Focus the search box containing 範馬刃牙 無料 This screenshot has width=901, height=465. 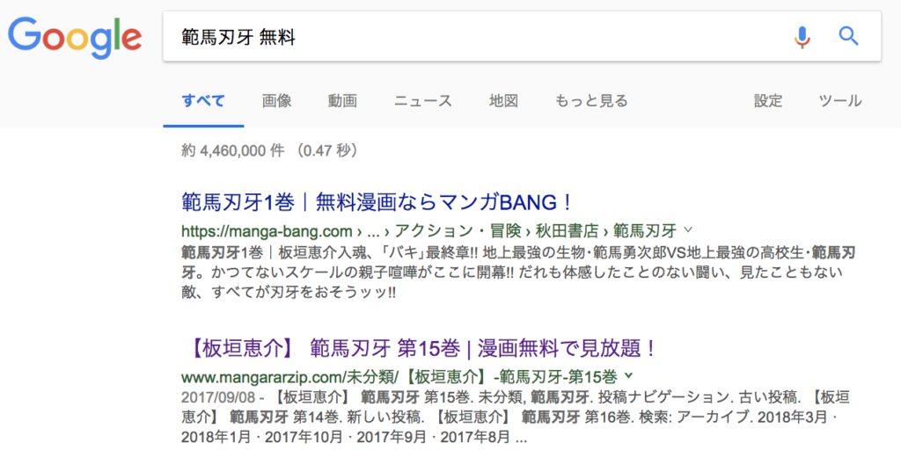tap(522, 36)
